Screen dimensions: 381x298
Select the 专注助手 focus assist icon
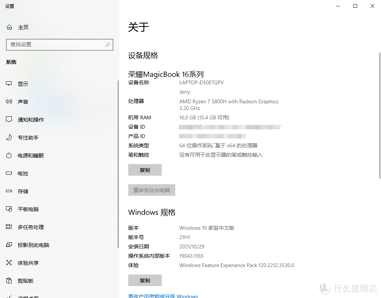[x=9, y=137]
